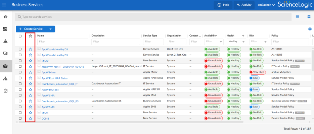The height and width of the screenshot is (134, 314).
Task: Open grid settings gear above table
Action: [310, 29]
